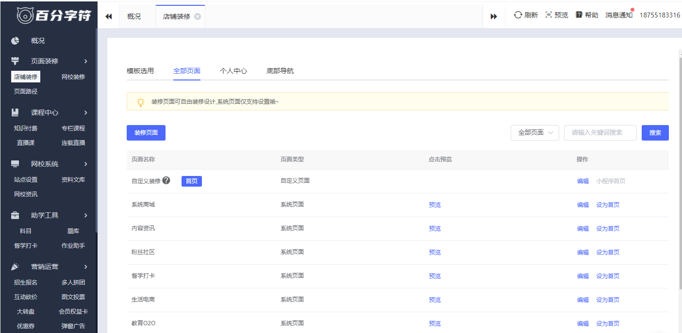Set 粉丝社区 as homepage
The height and width of the screenshot is (333, 682).
tap(608, 253)
